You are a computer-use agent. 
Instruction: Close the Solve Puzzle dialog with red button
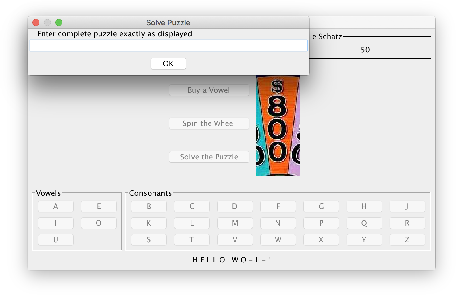pyautogui.click(x=36, y=22)
